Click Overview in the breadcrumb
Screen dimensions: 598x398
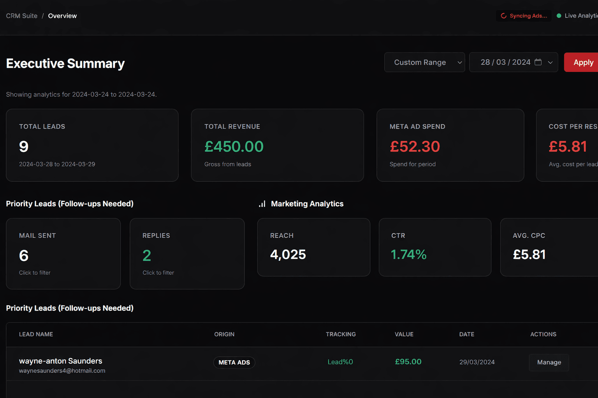(x=62, y=16)
